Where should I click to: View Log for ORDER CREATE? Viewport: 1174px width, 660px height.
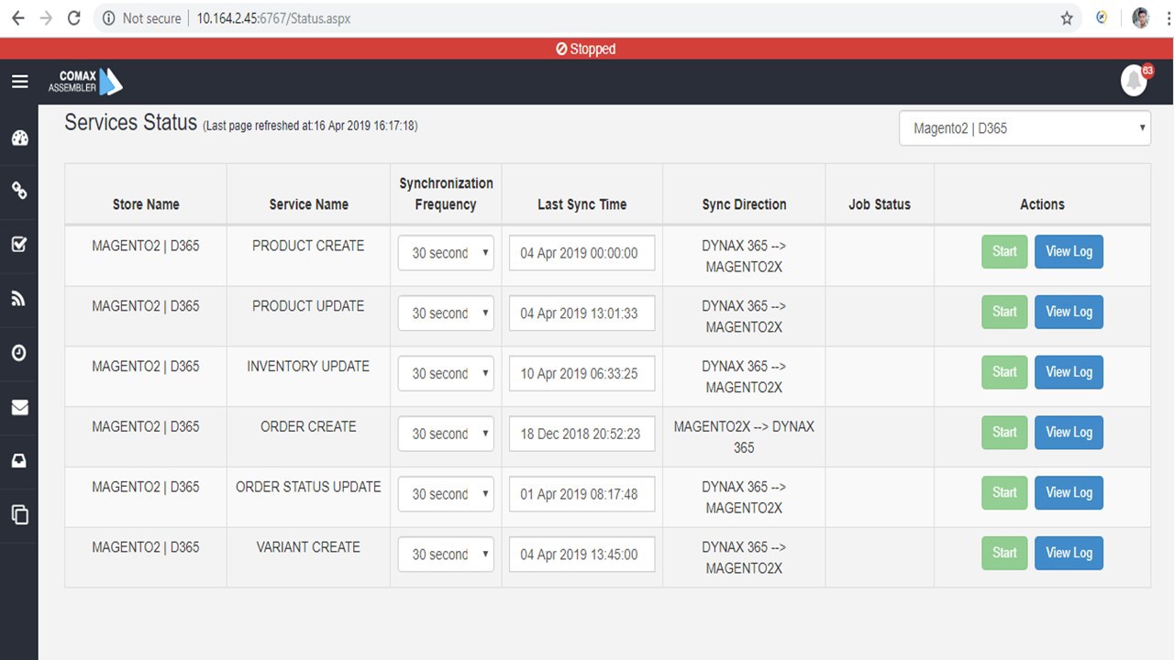(1069, 433)
